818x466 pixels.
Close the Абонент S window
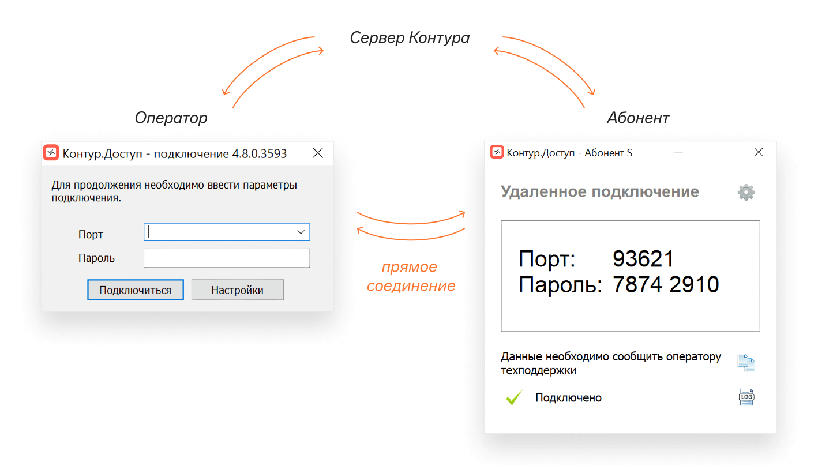click(x=759, y=152)
